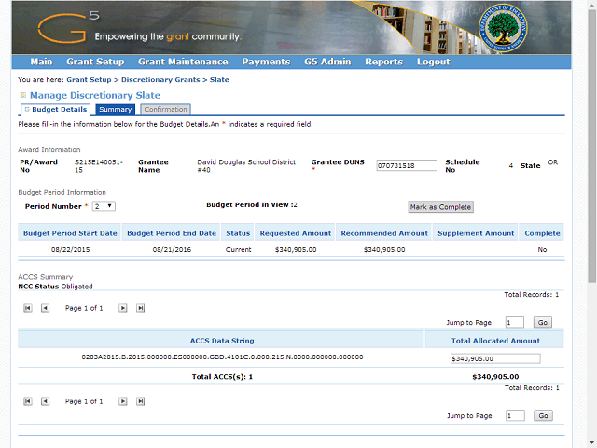Click the Current status cell

[239, 249]
